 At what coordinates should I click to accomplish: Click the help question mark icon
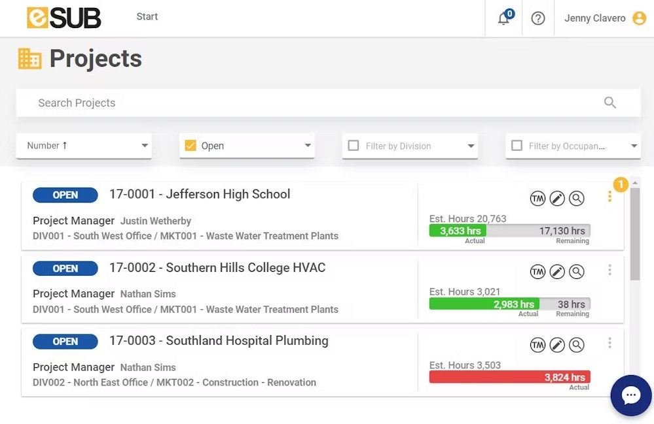[538, 18]
